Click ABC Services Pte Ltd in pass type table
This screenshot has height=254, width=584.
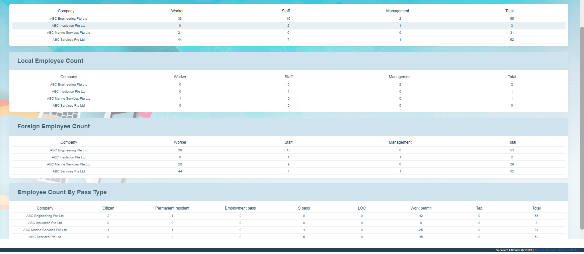coord(45,237)
